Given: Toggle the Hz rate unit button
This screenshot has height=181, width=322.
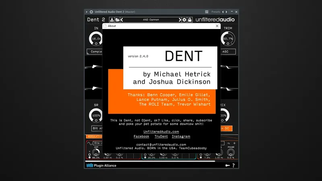Looking at the screenshot, I should click(x=229, y=143).
